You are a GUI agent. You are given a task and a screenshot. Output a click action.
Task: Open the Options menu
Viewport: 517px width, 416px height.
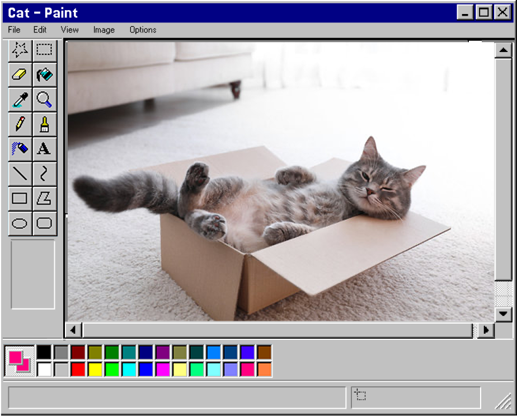pyautogui.click(x=143, y=30)
